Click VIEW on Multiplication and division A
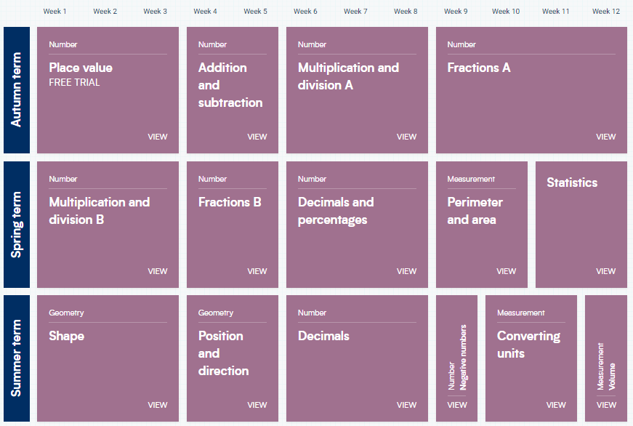The width and height of the screenshot is (633, 426). click(x=406, y=137)
